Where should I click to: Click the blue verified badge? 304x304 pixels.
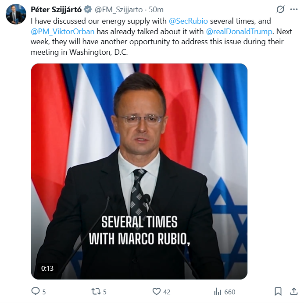[87, 10]
